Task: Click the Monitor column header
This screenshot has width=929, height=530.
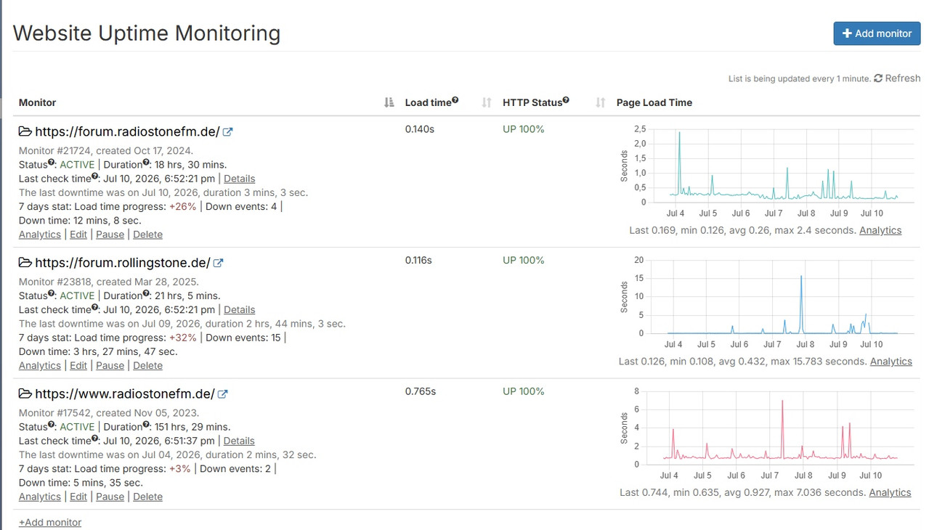Action: (x=37, y=102)
